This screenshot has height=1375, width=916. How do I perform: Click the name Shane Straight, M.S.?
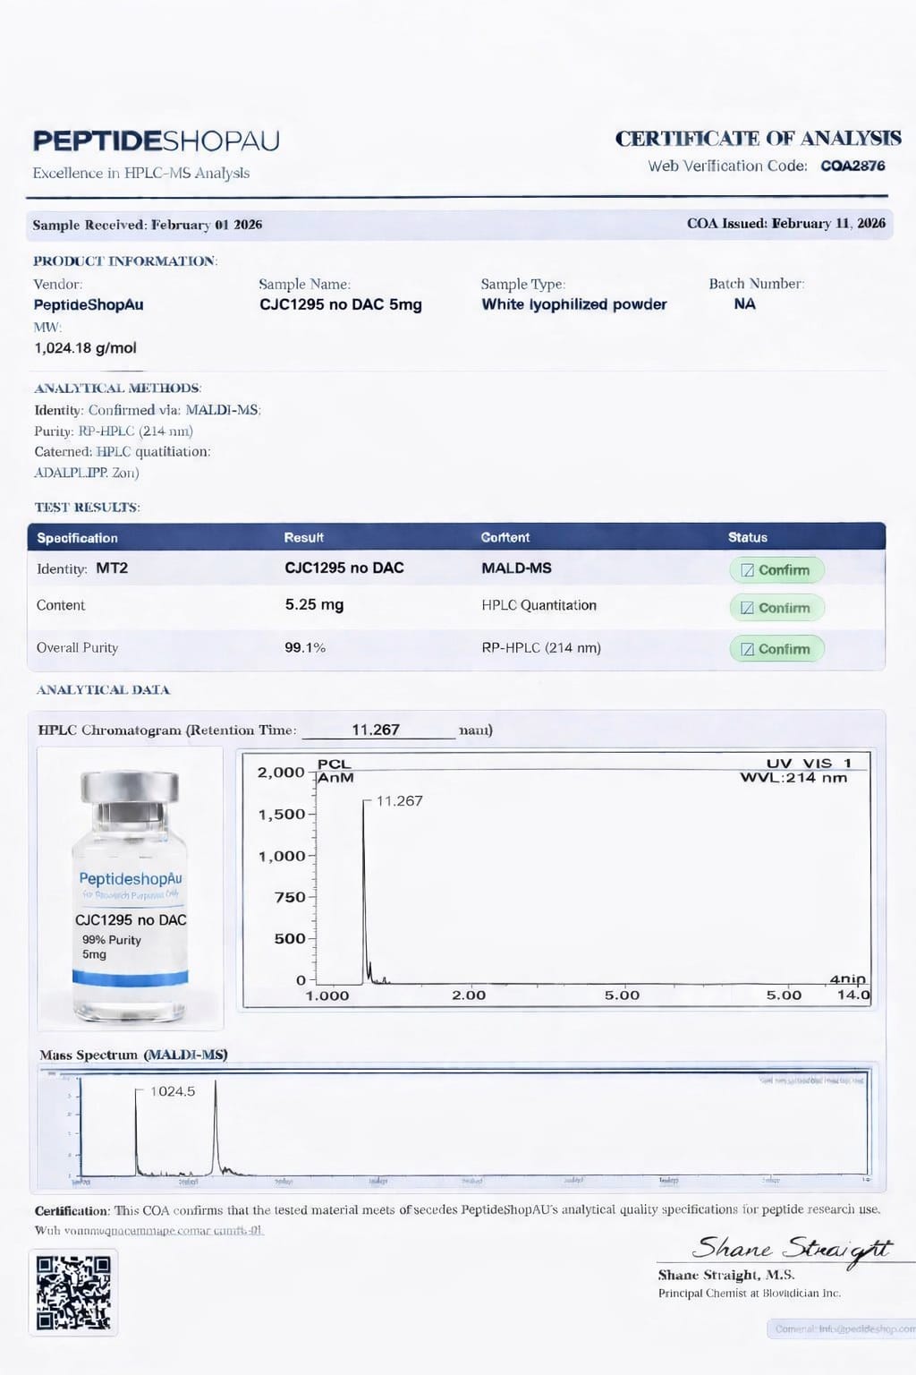[725, 1275]
